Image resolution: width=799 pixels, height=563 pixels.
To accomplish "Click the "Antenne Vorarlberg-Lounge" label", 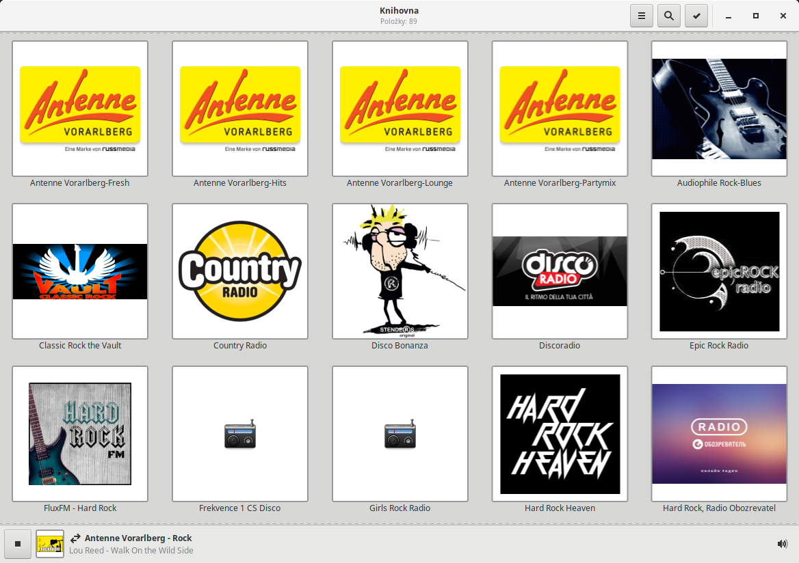I will 399,182.
